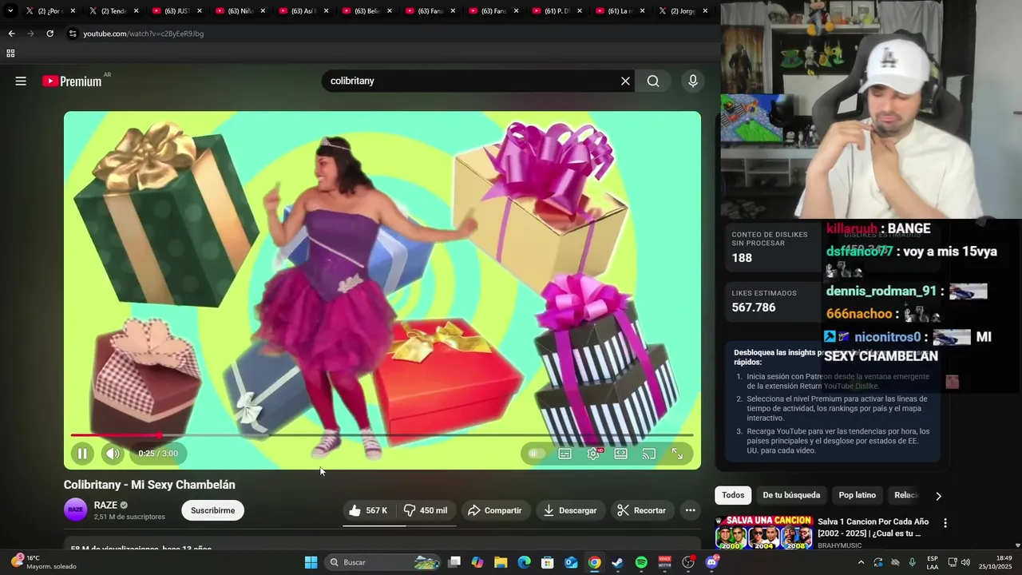
Task: Show more filter chips with right arrow
Action: coord(938,496)
